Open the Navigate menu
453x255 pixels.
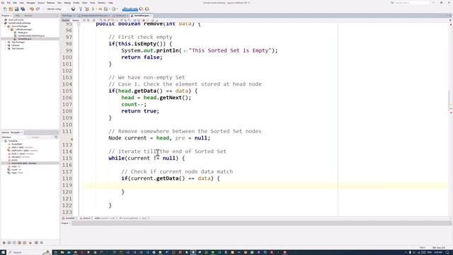point(30,3)
